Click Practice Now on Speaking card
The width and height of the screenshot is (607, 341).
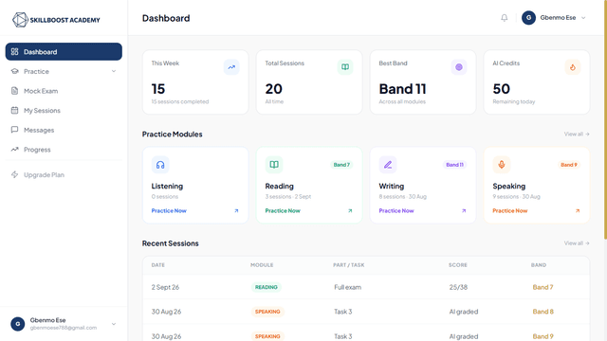(510, 210)
